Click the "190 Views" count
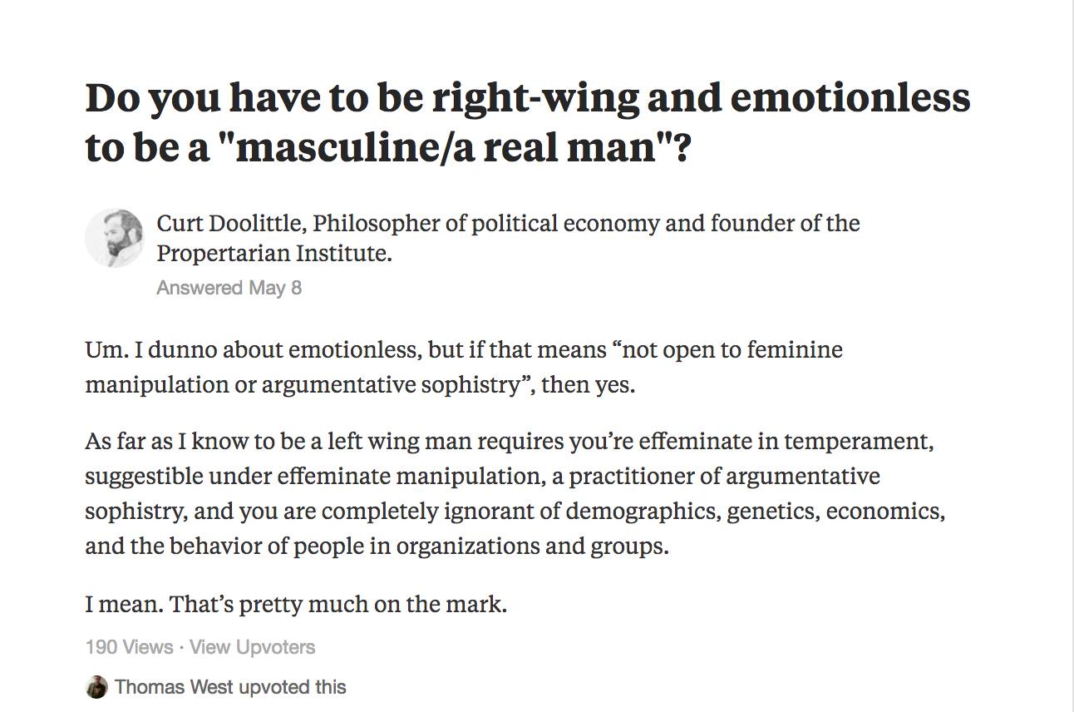Image resolution: width=1074 pixels, height=712 pixels. 129,647
